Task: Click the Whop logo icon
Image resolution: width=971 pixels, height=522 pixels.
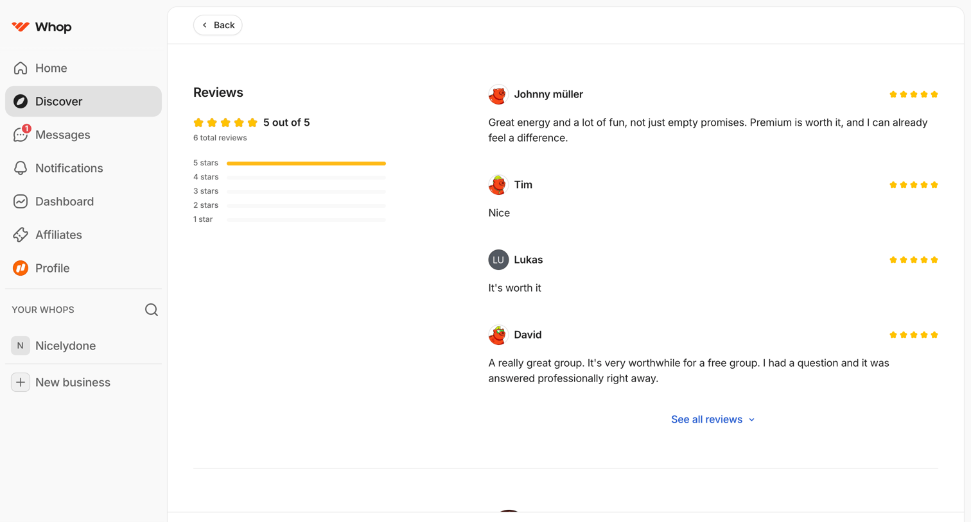Action: point(21,27)
